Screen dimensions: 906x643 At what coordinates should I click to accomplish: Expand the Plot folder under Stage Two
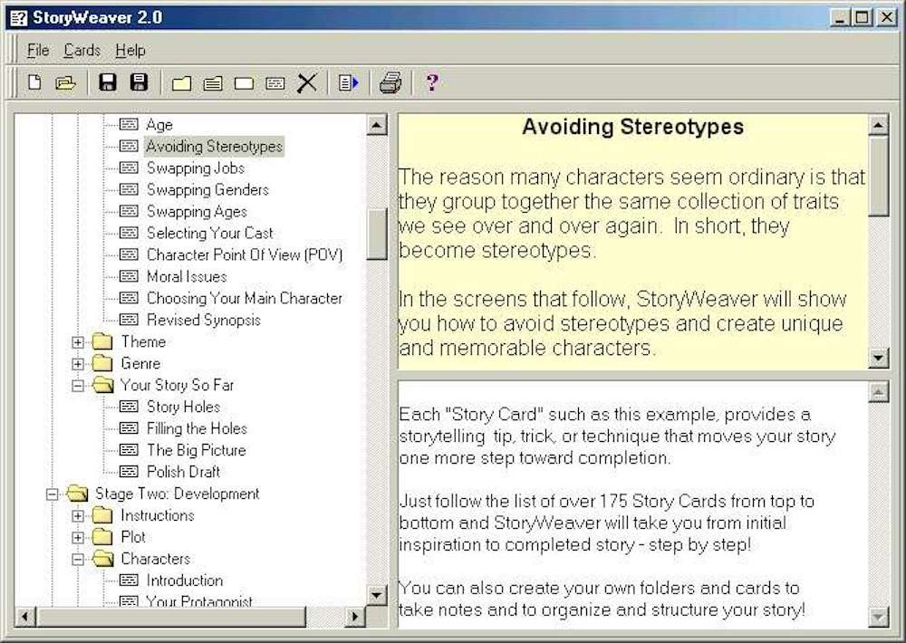point(78,538)
